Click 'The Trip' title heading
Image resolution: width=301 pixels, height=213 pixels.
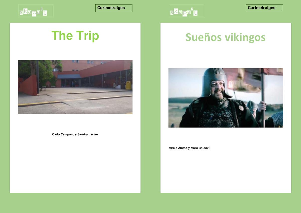[x=75, y=36]
